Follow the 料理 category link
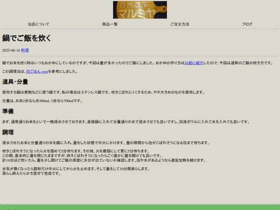Screen dimensions: 280x210 25,50
